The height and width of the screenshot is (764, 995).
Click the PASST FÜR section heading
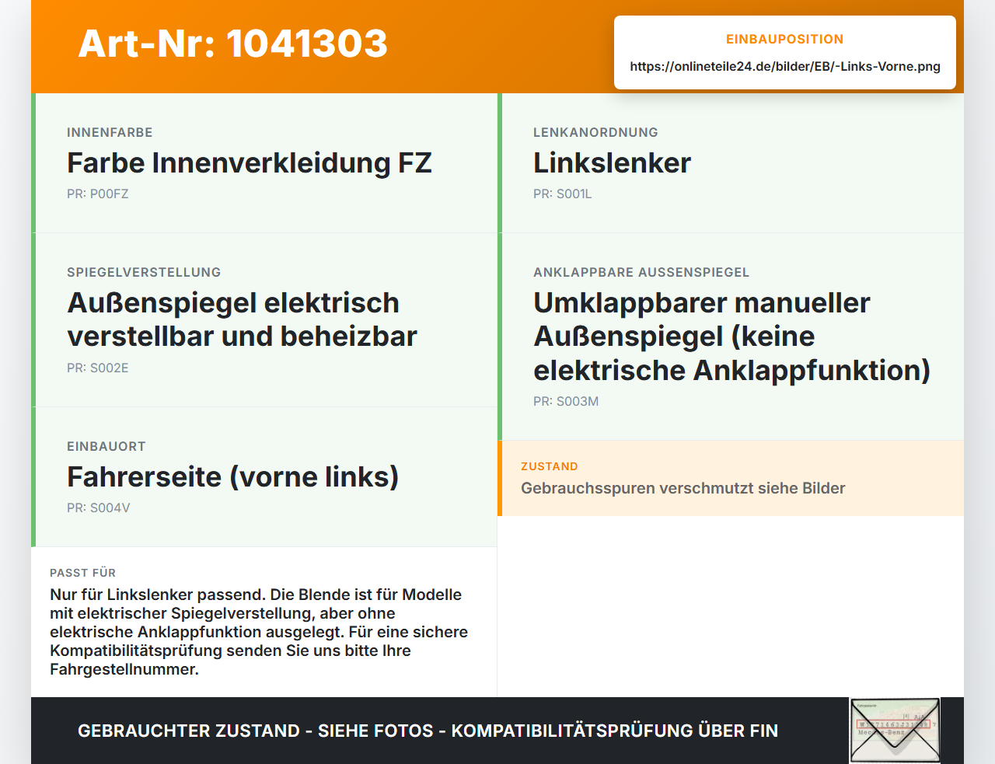83,573
